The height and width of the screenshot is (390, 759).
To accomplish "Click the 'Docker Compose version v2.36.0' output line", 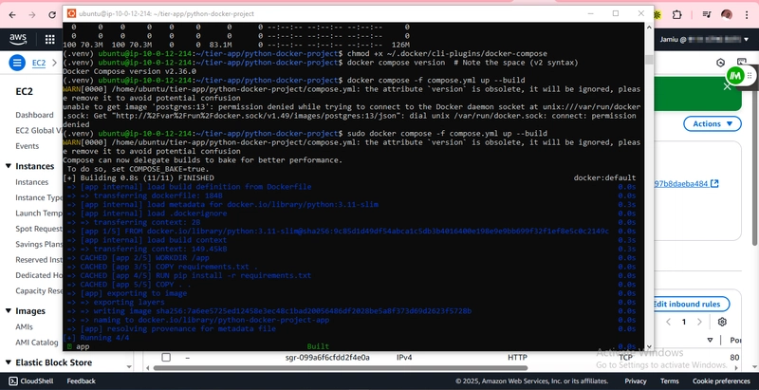I will (129, 71).
